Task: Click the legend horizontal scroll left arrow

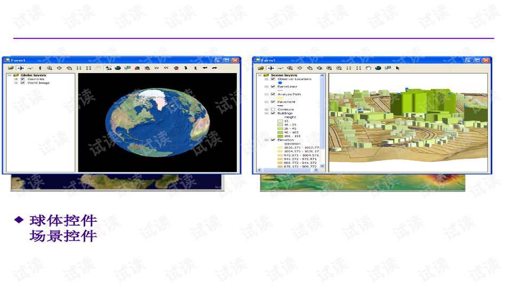Action: 260,170
